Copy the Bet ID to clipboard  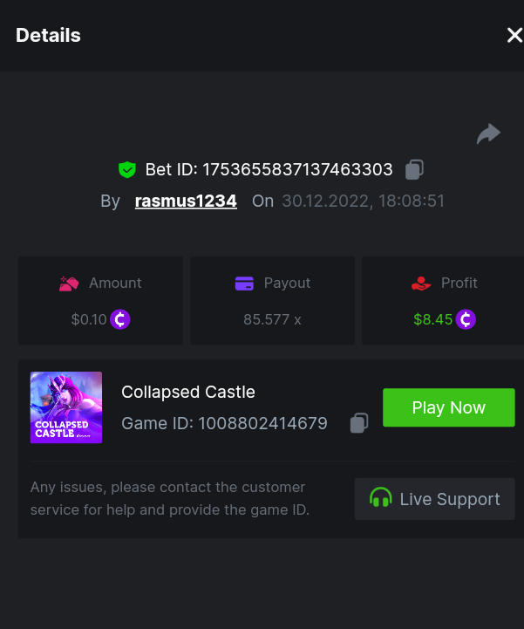415,169
